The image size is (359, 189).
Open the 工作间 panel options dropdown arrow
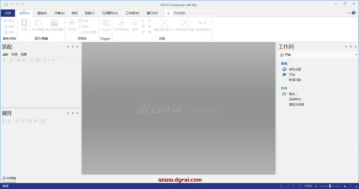click(x=346, y=47)
